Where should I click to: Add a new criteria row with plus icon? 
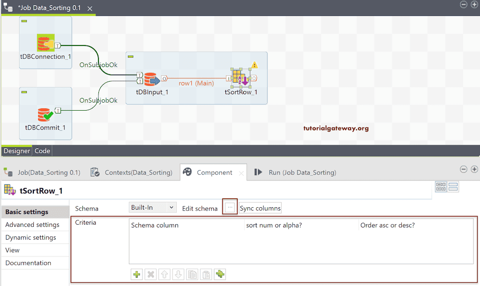pos(136,274)
